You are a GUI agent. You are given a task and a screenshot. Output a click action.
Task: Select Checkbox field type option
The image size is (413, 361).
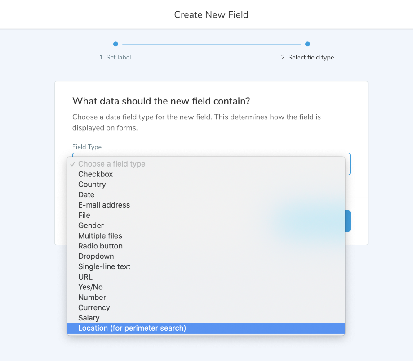(95, 174)
